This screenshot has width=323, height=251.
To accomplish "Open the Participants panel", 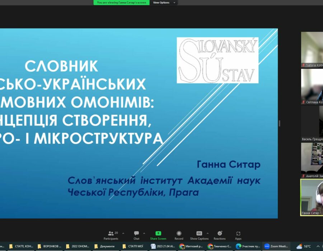I will point(111,235).
